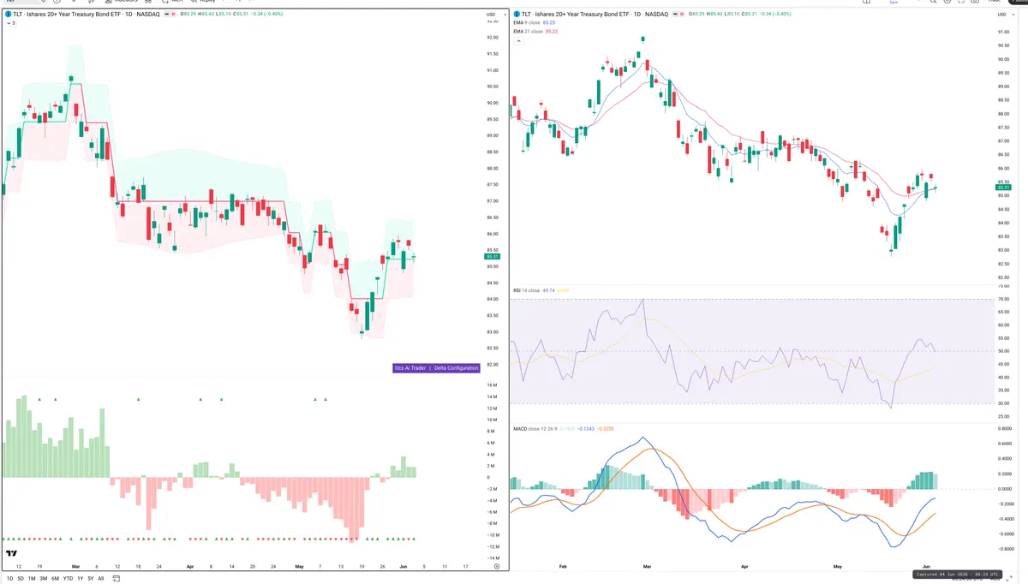Click the left chart TLT title text

pos(85,15)
